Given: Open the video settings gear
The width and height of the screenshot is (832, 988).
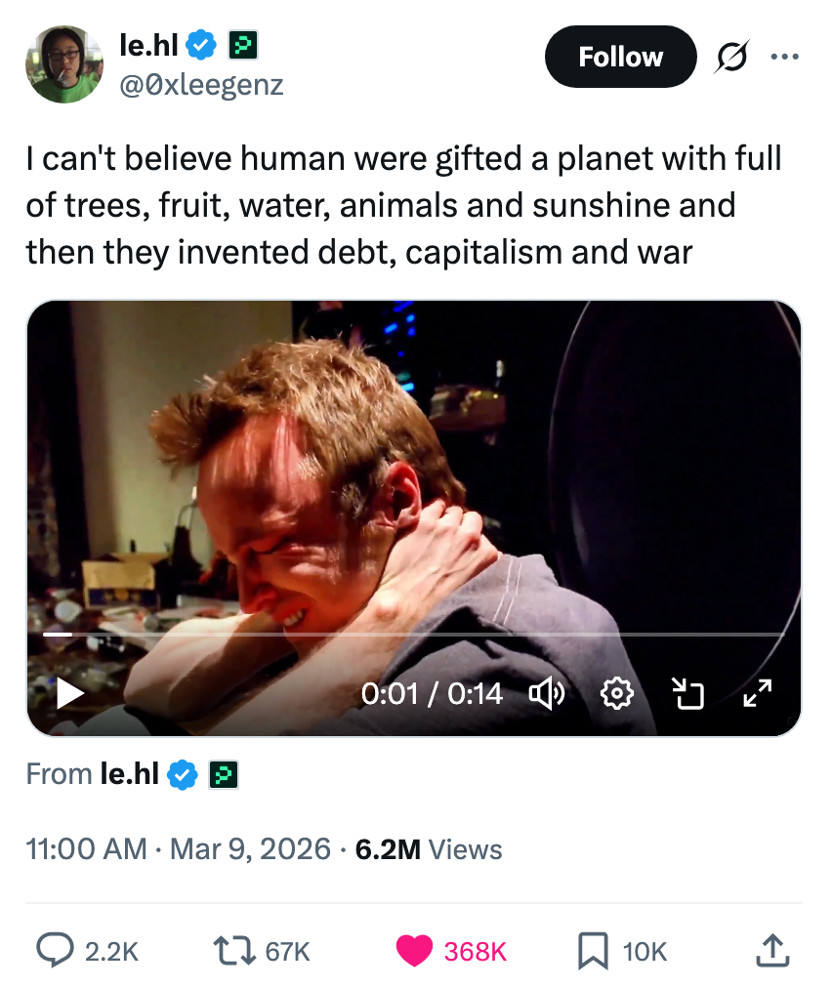Looking at the screenshot, I should tap(616, 693).
